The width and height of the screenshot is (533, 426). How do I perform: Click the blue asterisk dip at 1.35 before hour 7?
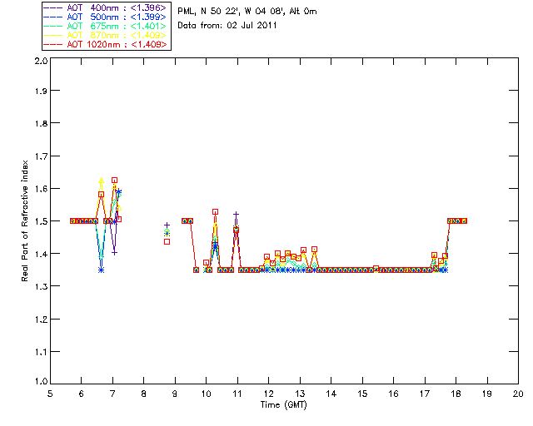[x=101, y=270]
